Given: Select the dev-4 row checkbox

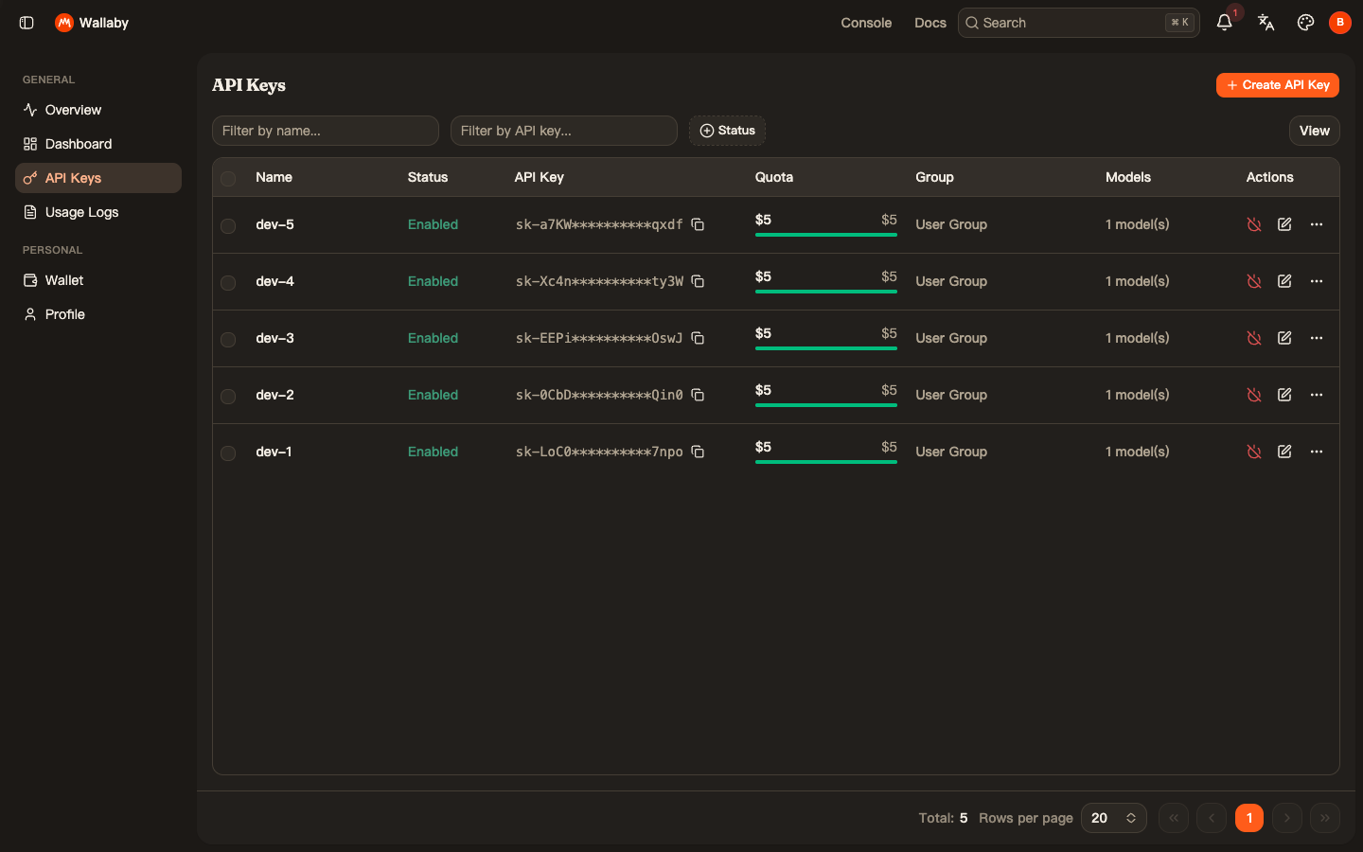Looking at the screenshot, I should pyautogui.click(x=228, y=283).
